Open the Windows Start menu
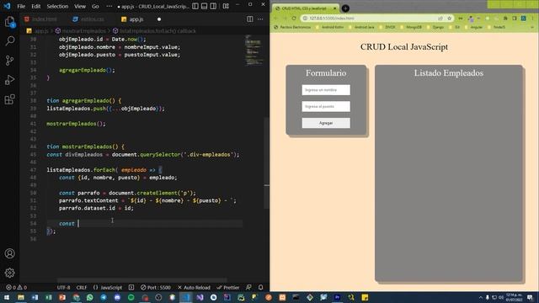This screenshot has width=539, height=303. [x=7, y=297]
